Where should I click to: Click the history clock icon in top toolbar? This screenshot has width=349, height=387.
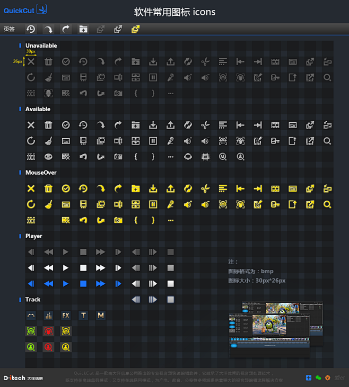click(31, 29)
